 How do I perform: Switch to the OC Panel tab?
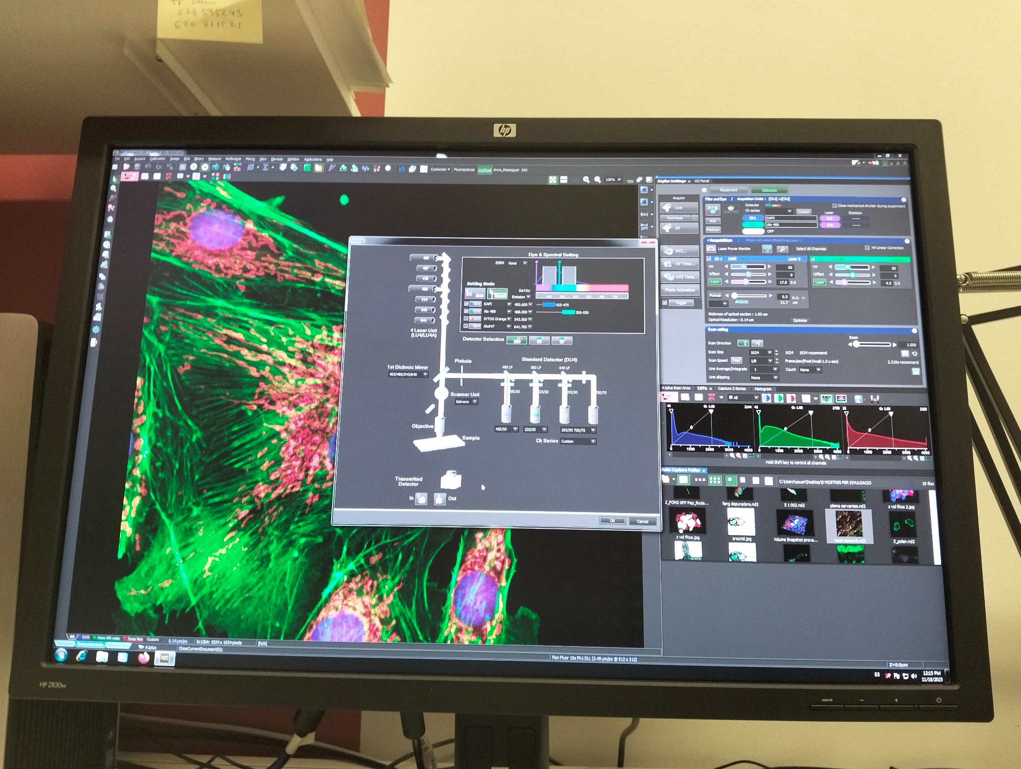[x=702, y=181]
